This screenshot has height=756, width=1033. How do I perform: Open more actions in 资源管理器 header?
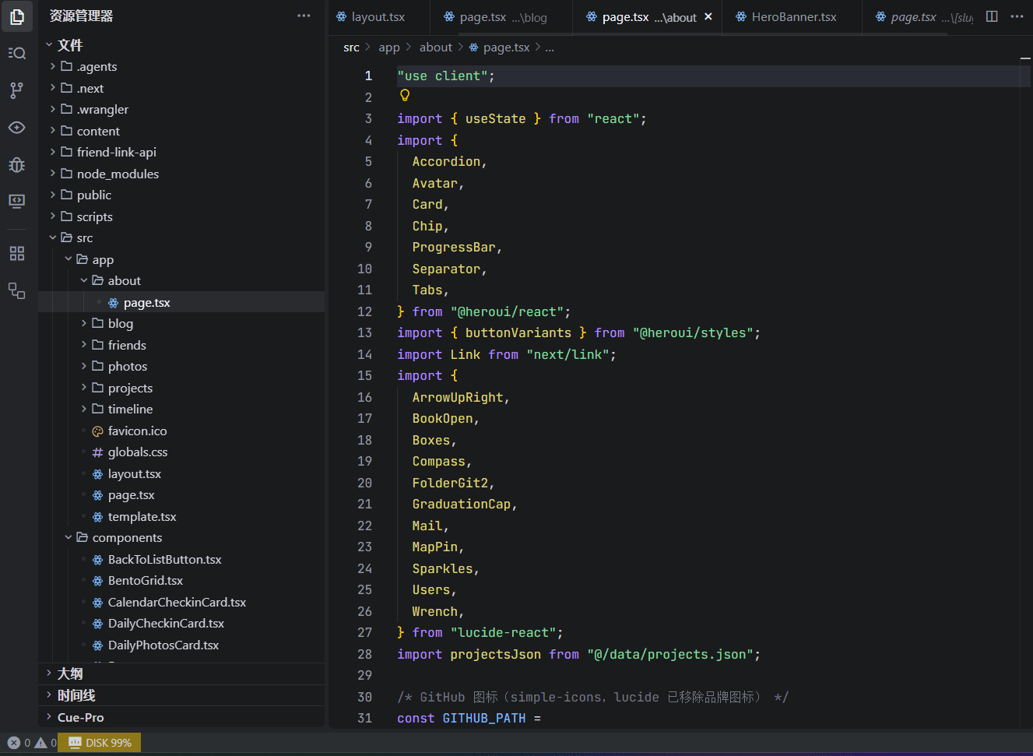pos(304,16)
